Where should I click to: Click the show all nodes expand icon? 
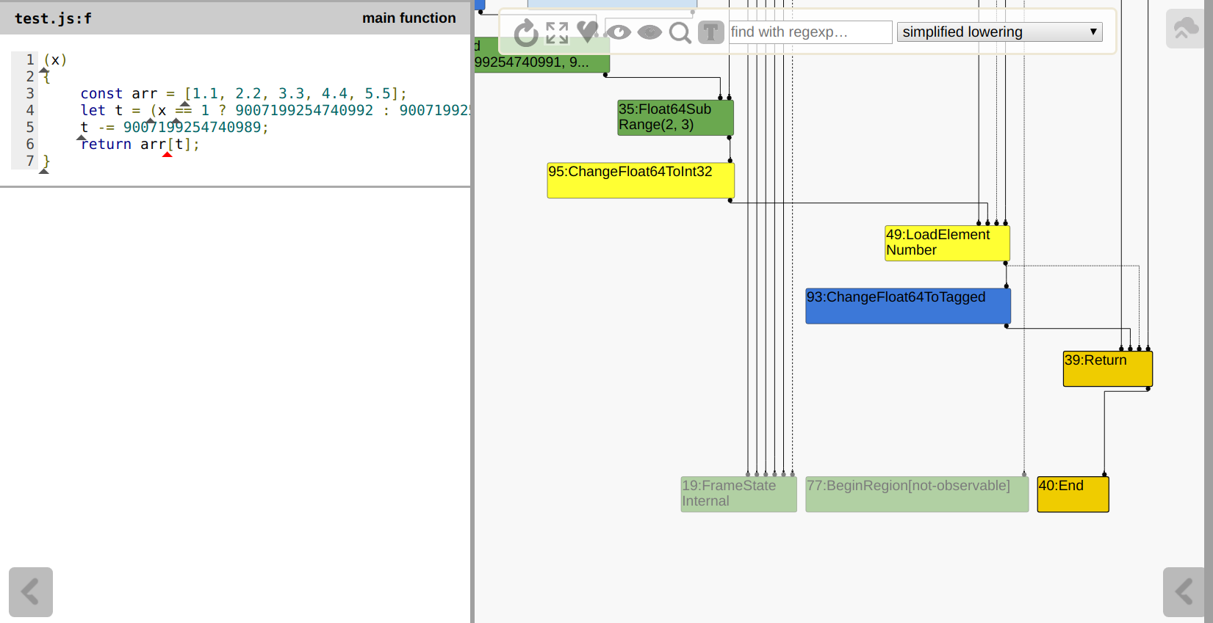(557, 33)
